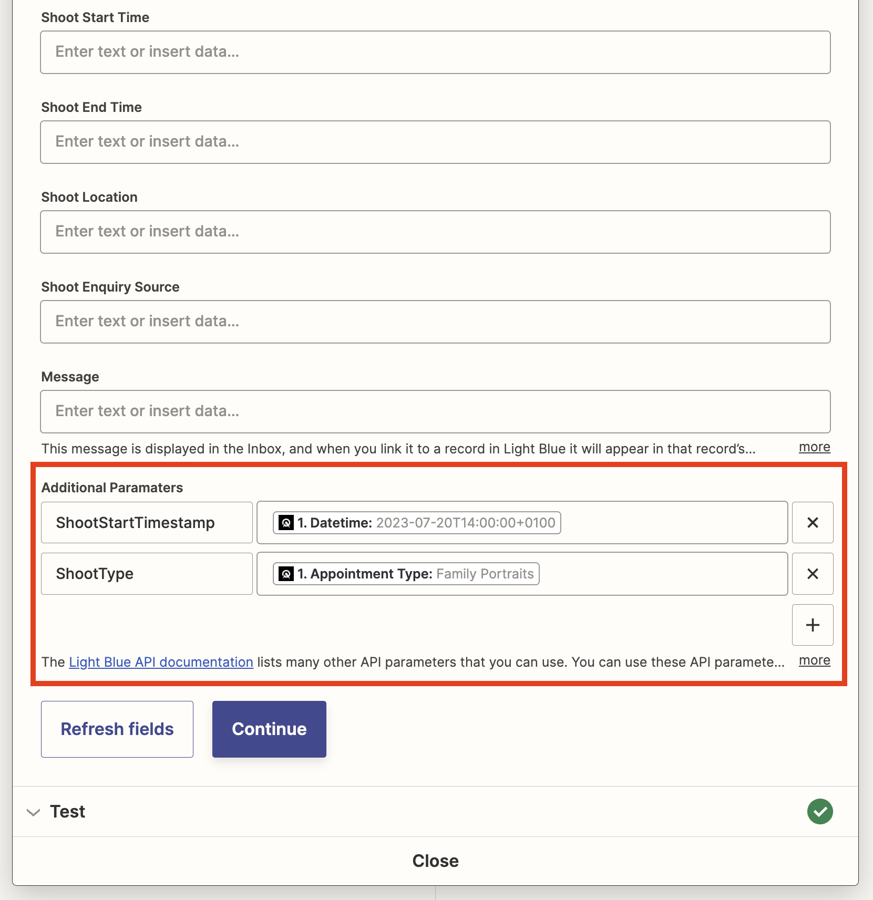
Task: Click Close at the bottom
Action: coord(435,861)
